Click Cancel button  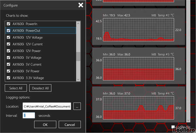(70, 125)
